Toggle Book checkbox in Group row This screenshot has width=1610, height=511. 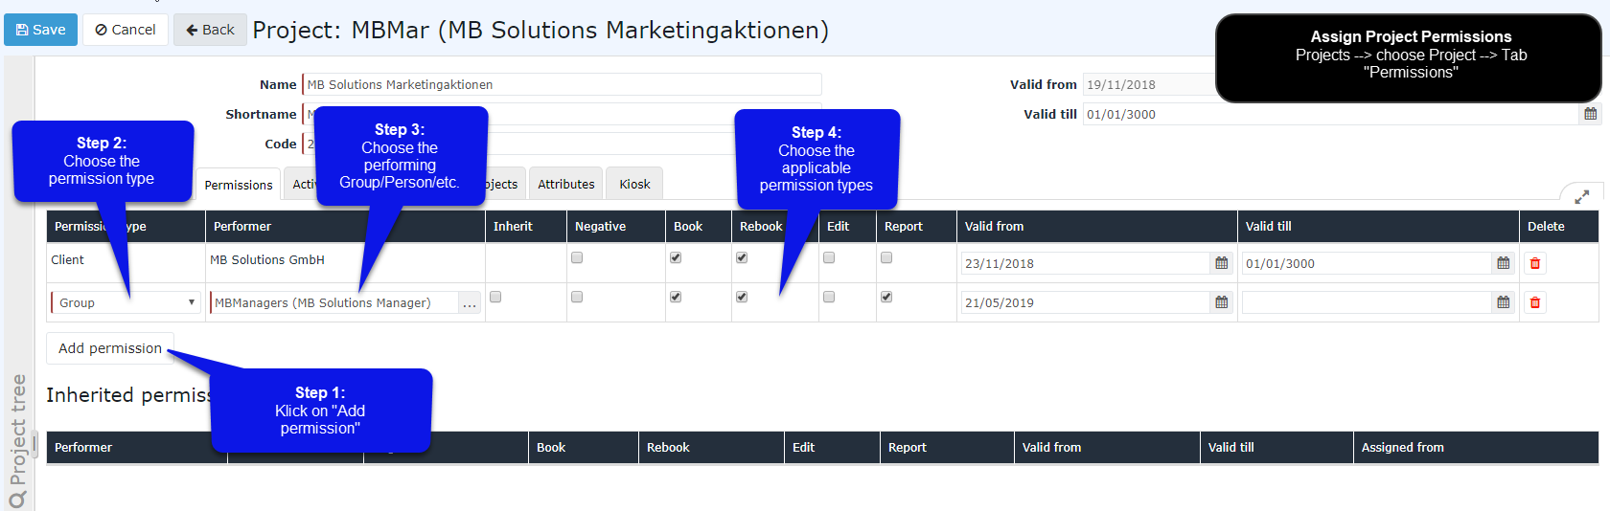(676, 297)
